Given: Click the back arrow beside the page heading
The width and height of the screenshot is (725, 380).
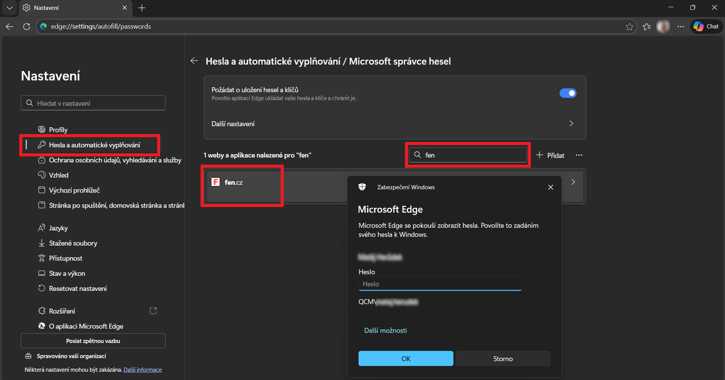Looking at the screenshot, I should 195,61.
